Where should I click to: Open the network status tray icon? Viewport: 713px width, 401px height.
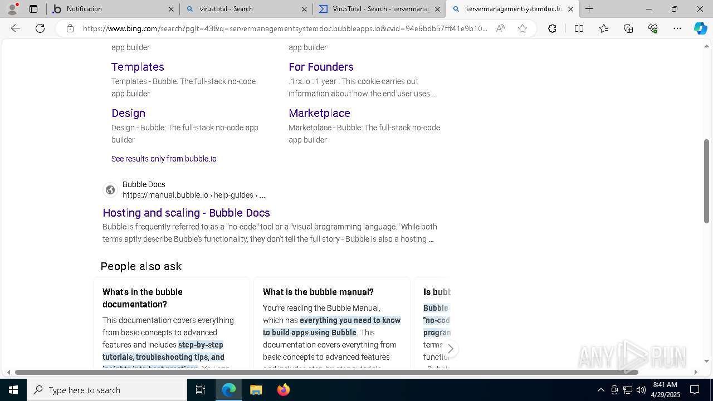point(628,390)
